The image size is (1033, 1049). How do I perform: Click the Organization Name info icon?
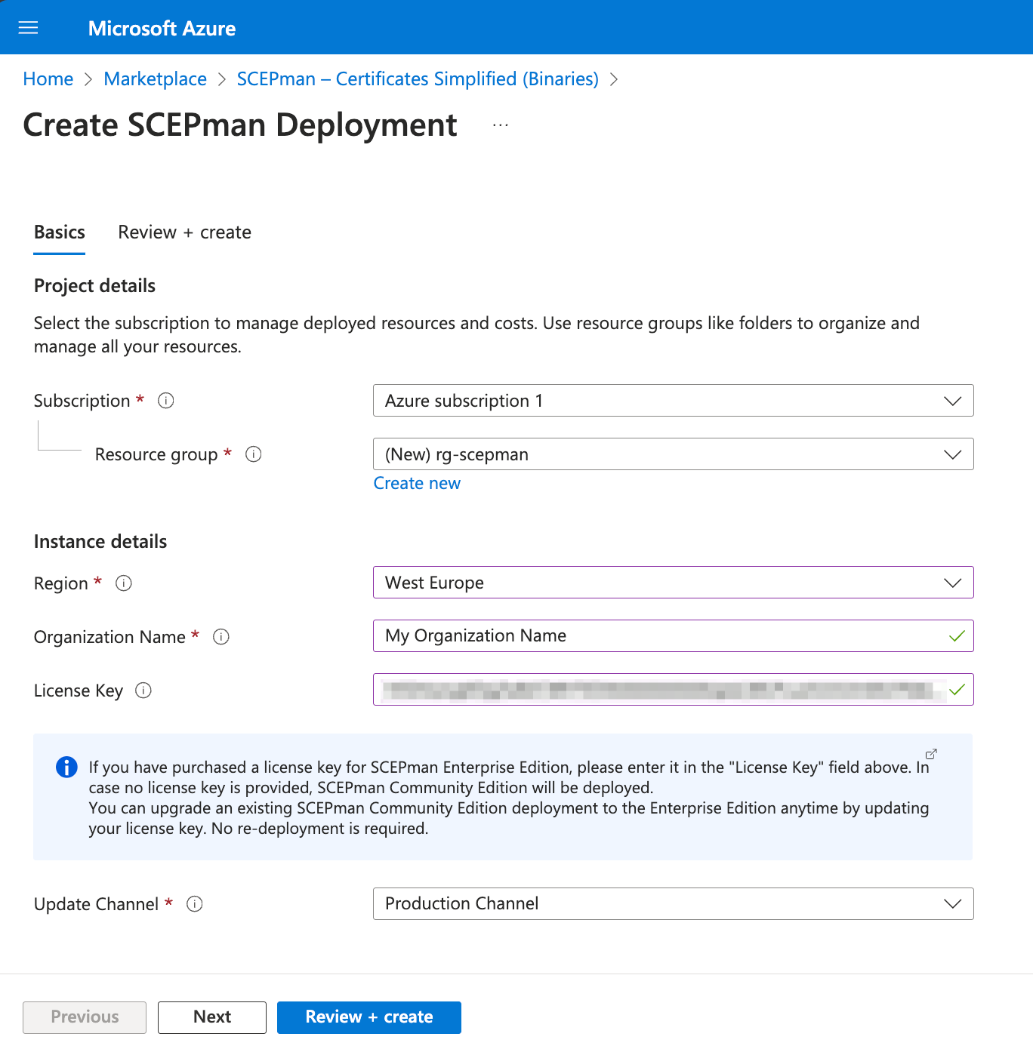[221, 637]
